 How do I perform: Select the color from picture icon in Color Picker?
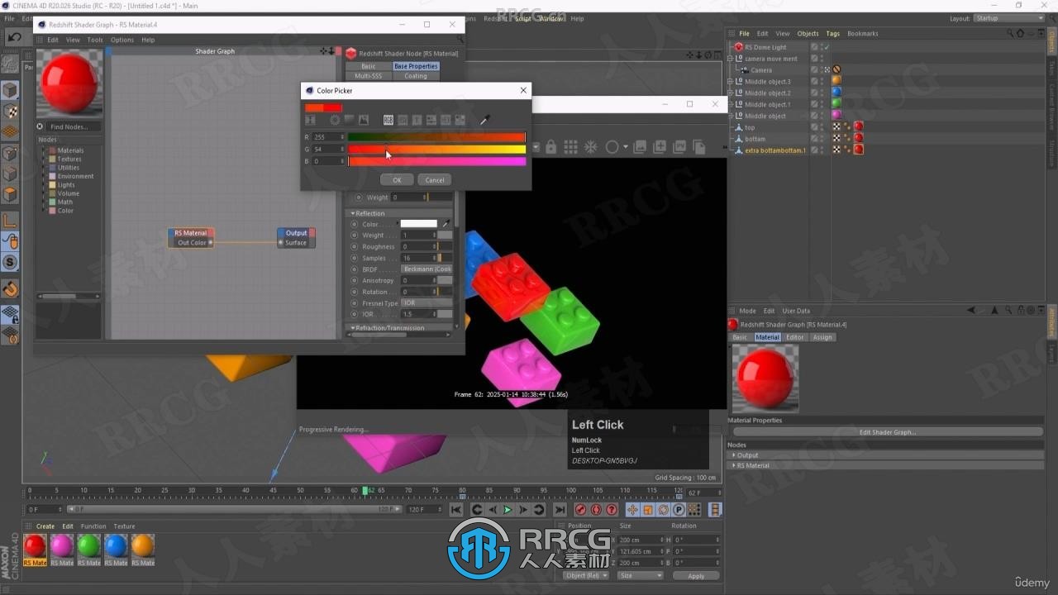point(363,121)
